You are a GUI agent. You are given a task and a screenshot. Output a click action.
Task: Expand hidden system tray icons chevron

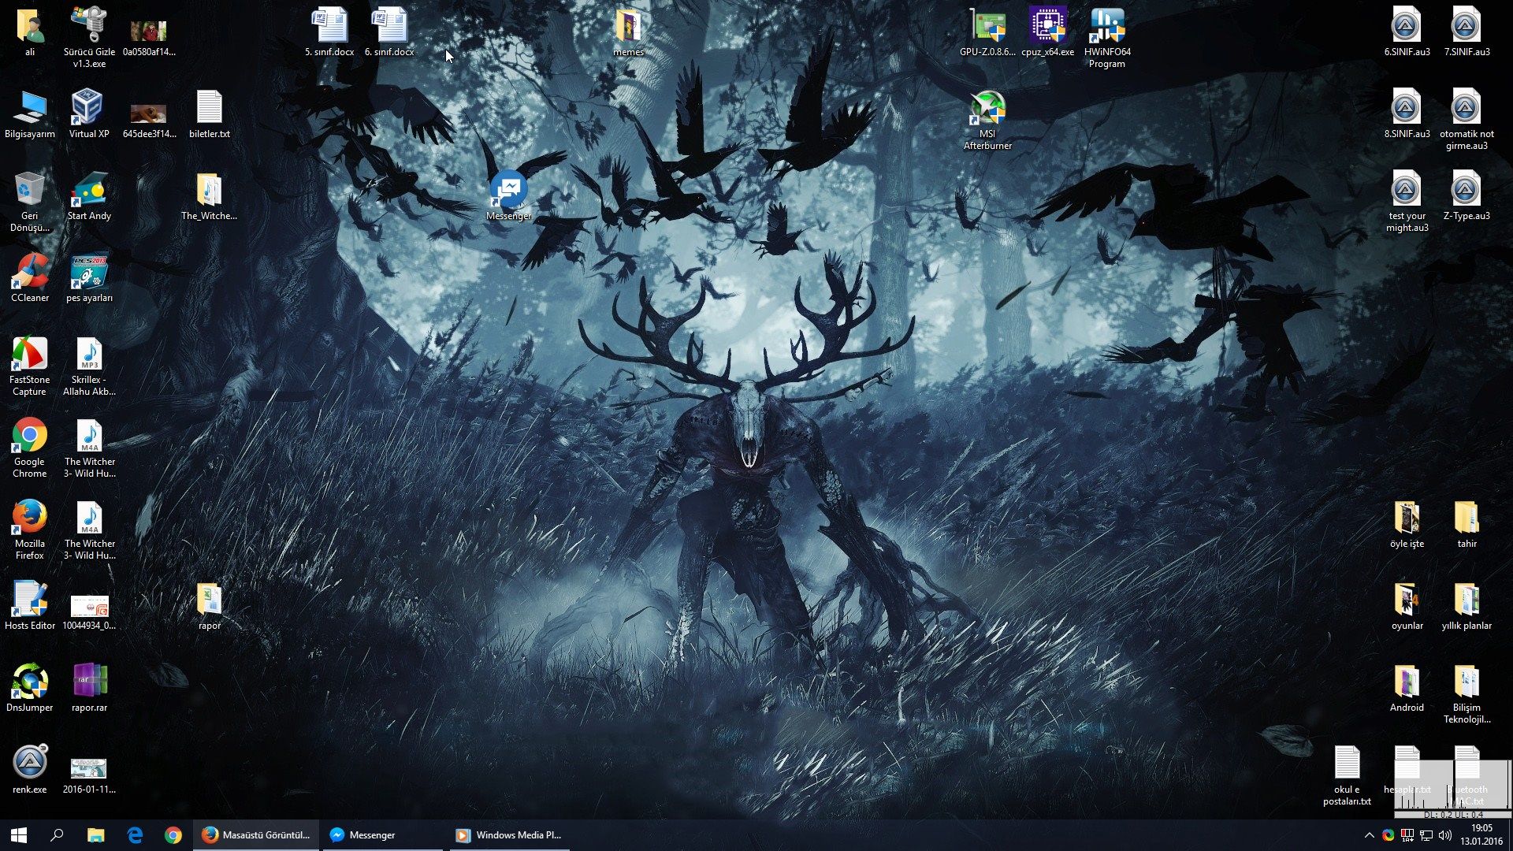[1369, 835]
